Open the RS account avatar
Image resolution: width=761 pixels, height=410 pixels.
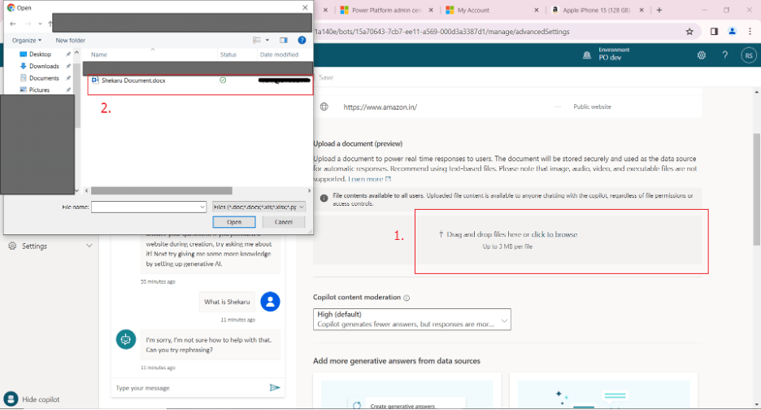pos(748,55)
